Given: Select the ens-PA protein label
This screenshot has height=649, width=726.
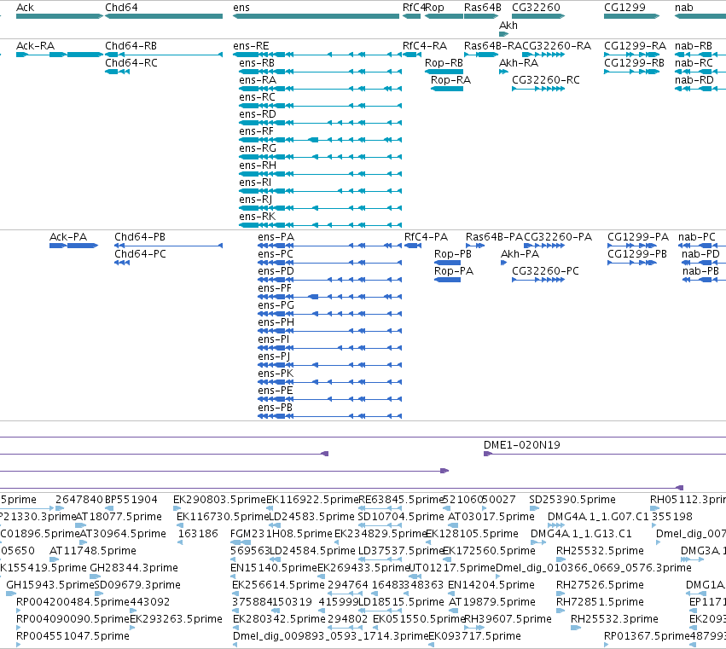Looking at the screenshot, I should (x=276, y=237).
